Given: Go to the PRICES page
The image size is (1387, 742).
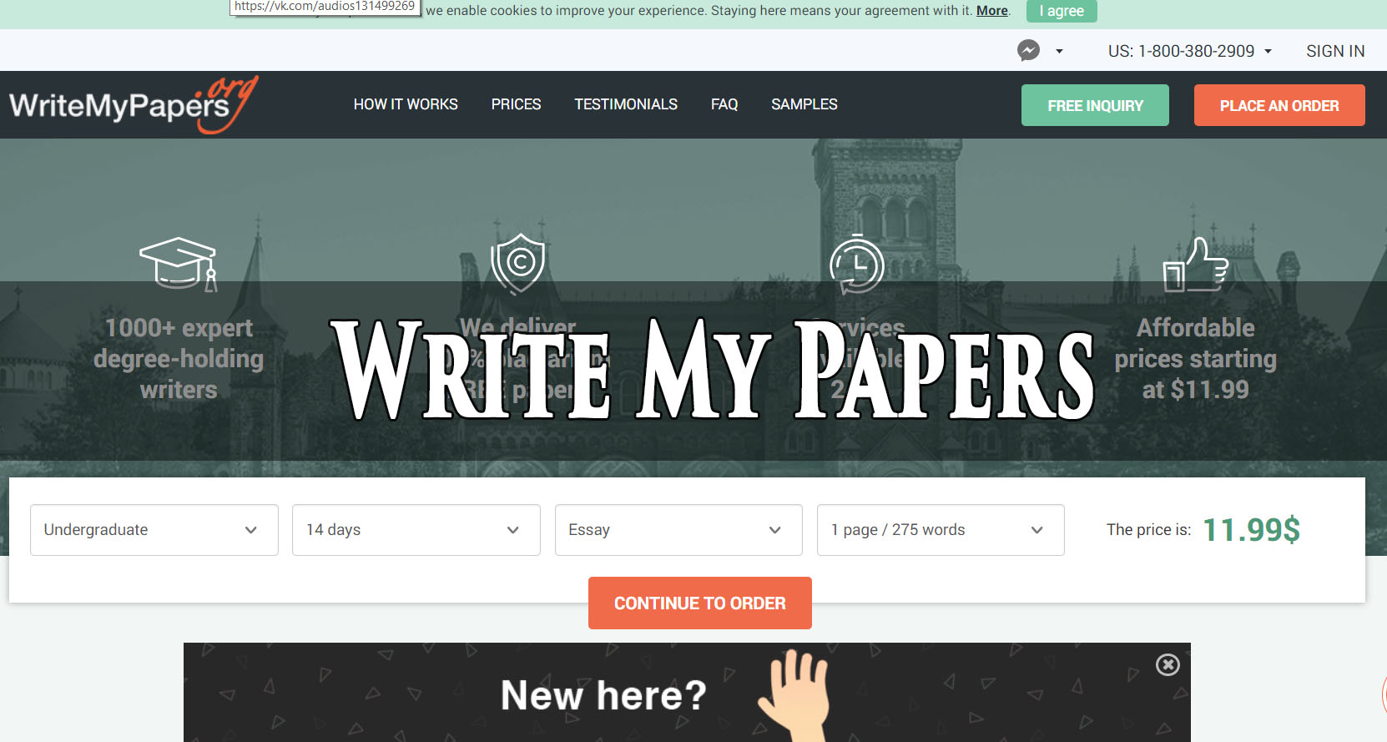Looking at the screenshot, I should pos(516,104).
